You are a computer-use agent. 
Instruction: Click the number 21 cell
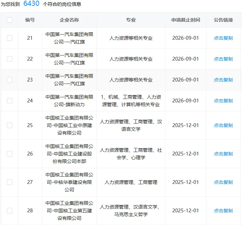click(30, 38)
